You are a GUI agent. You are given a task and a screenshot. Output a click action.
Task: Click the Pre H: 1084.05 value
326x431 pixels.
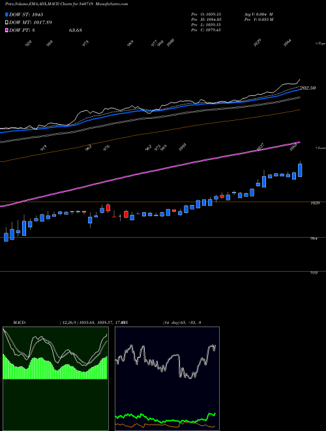point(206,20)
